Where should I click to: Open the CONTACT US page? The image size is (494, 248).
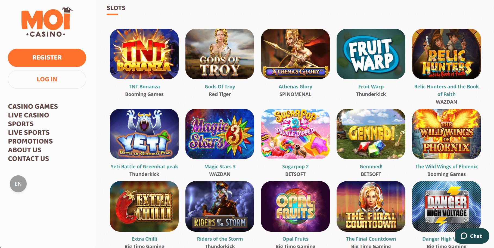tap(29, 159)
